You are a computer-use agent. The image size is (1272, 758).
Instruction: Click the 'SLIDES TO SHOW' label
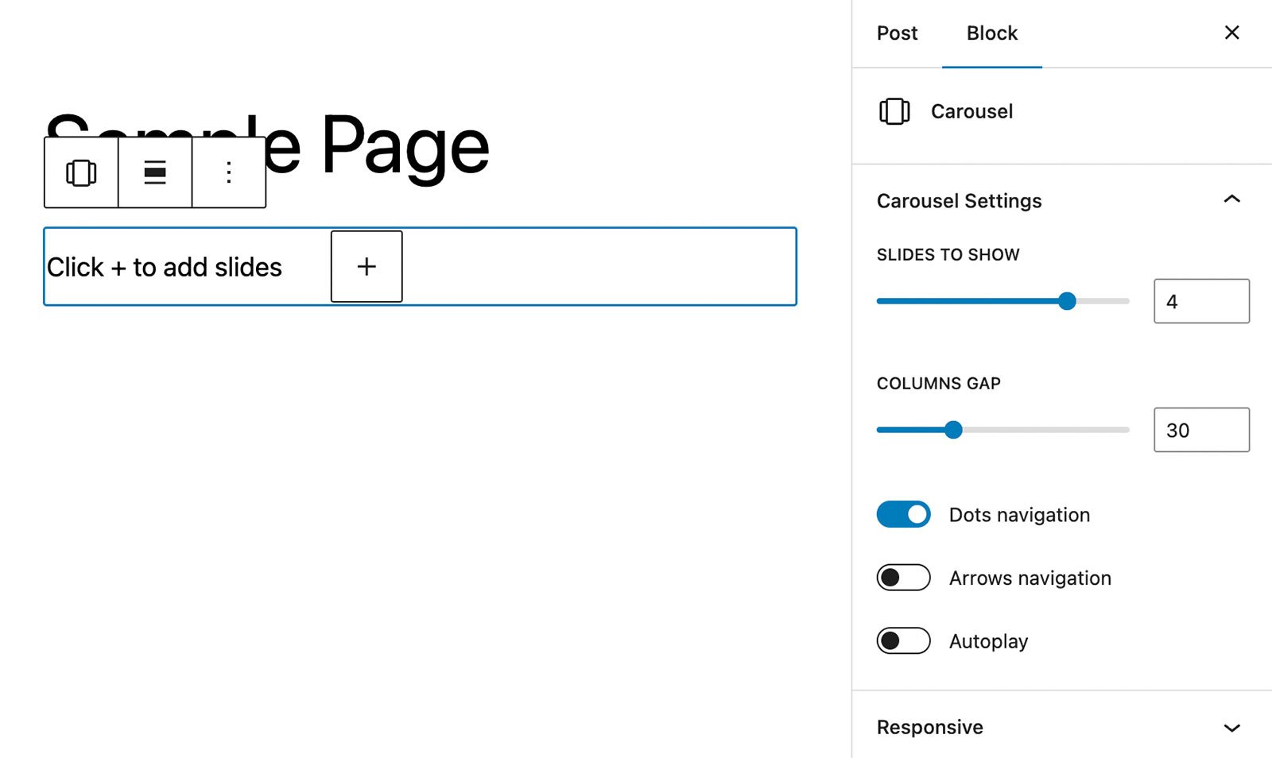point(948,255)
